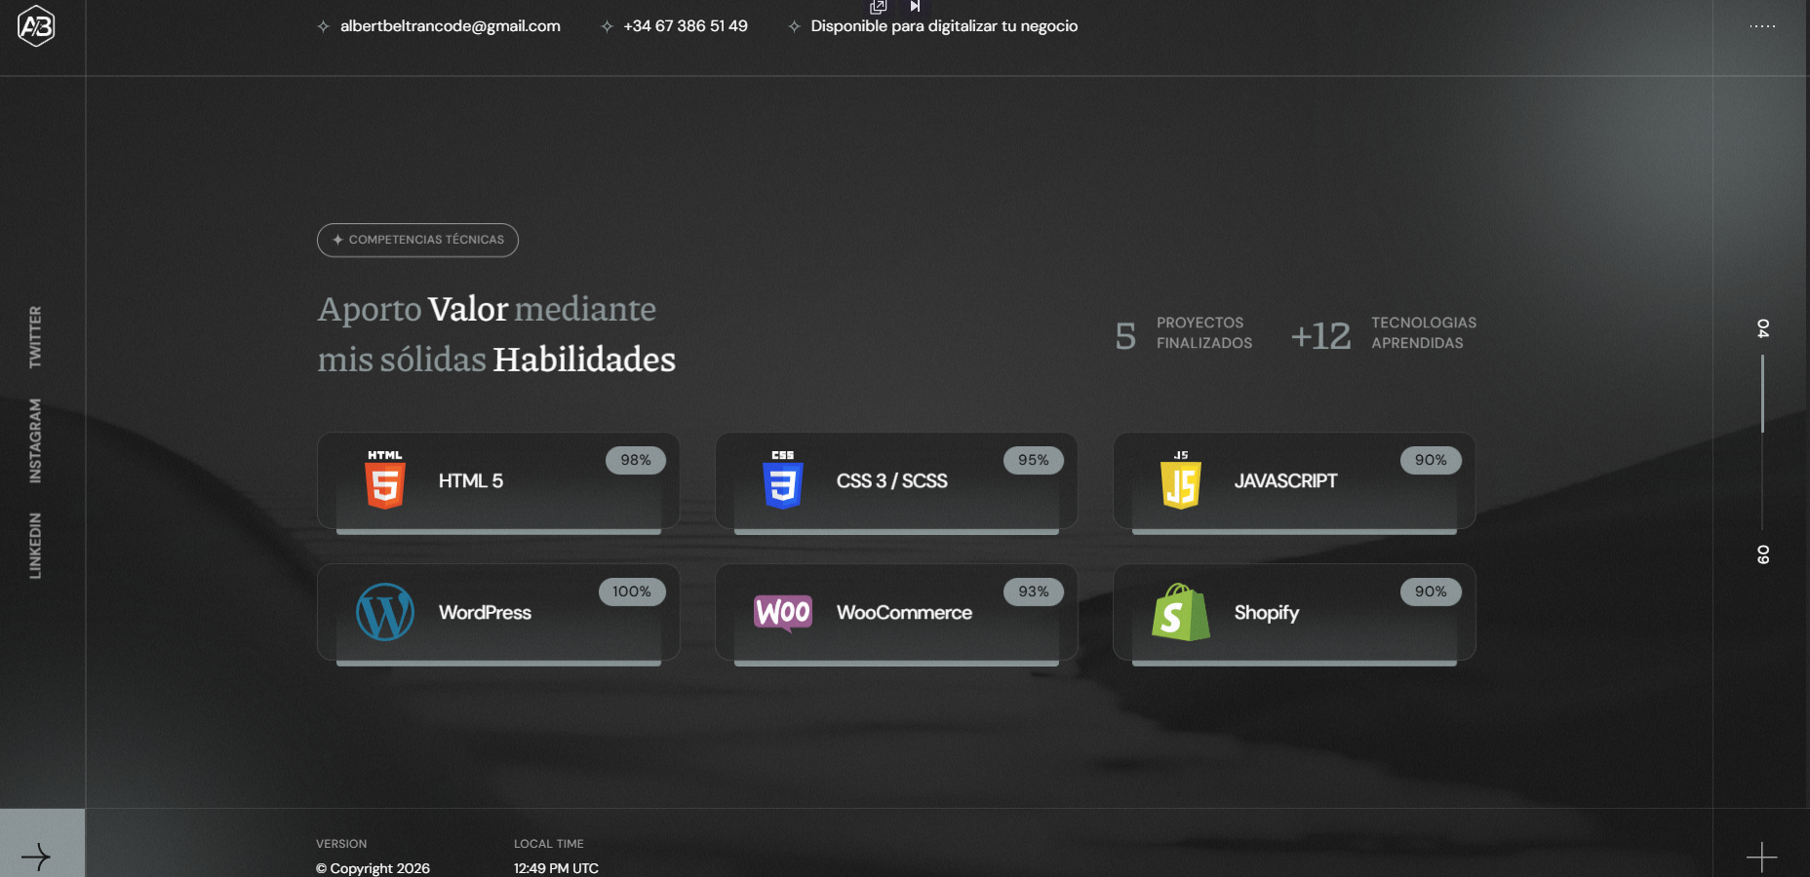Click the Shopify bag icon
Viewport: 1810px width, 877px height.
(1181, 612)
